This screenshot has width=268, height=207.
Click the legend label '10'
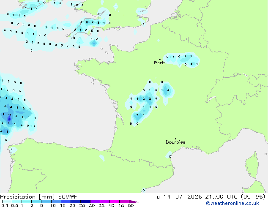click(x=53, y=205)
